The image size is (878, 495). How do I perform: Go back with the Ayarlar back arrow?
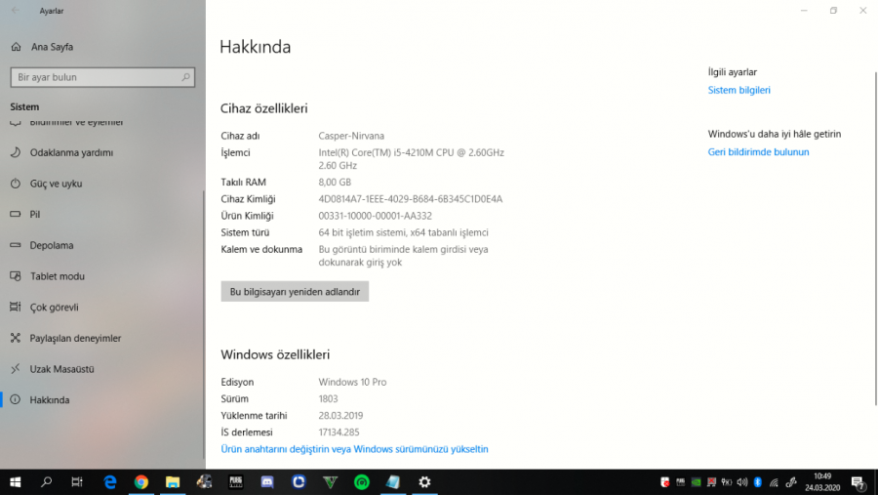[16, 11]
